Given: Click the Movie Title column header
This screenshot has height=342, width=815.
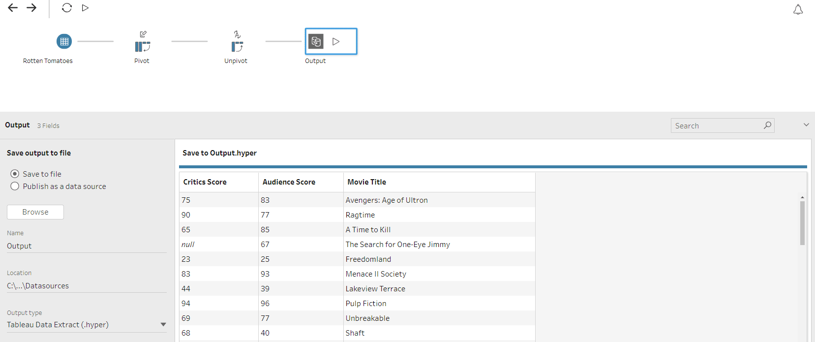Looking at the screenshot, I should [x=439, y=182].
